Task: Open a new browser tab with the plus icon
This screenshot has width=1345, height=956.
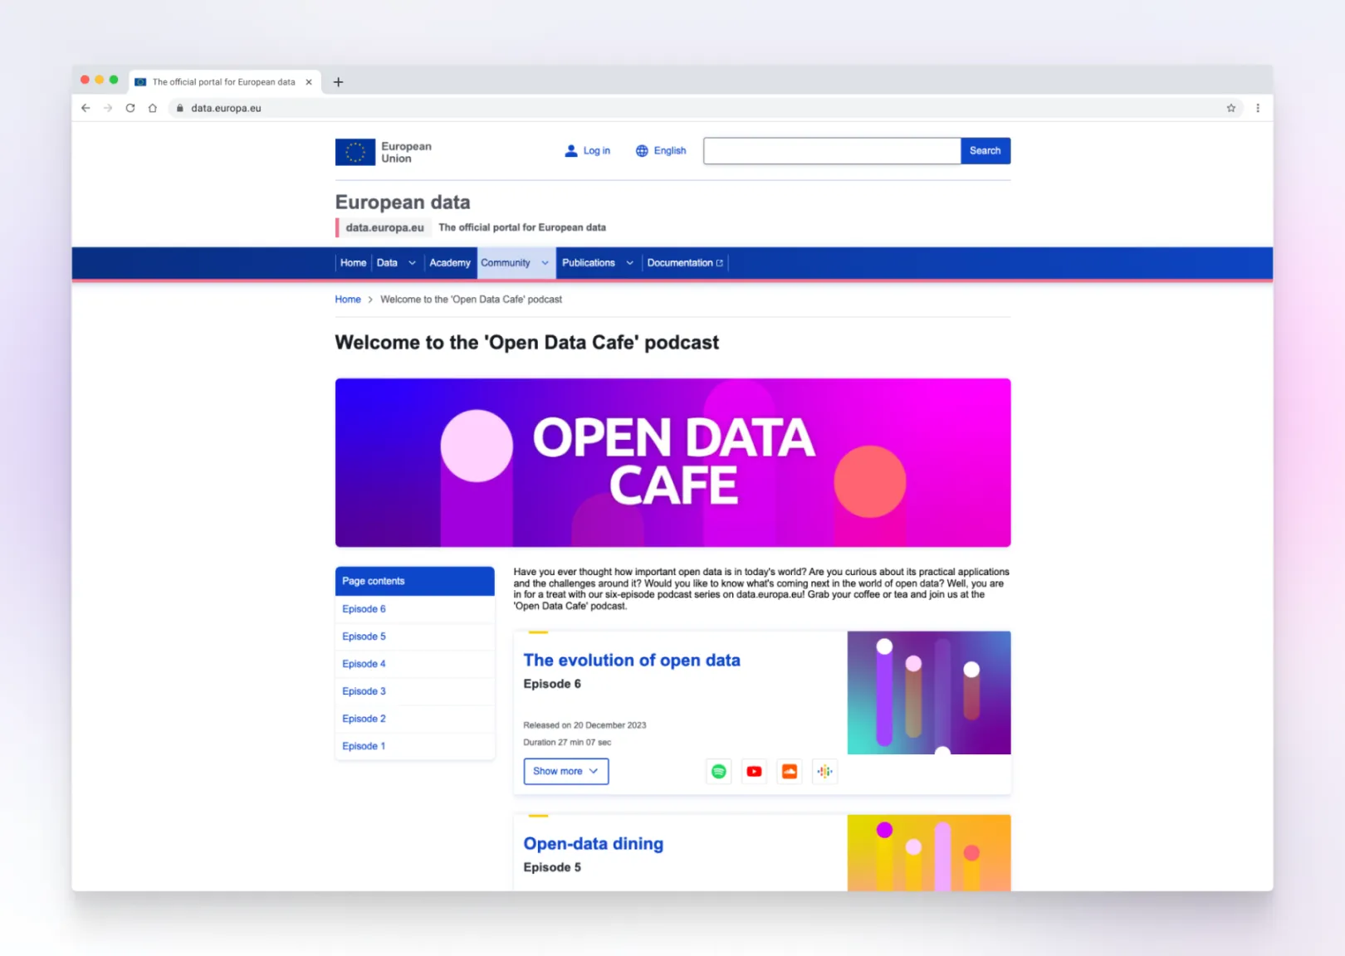Action: coord(338,82)
